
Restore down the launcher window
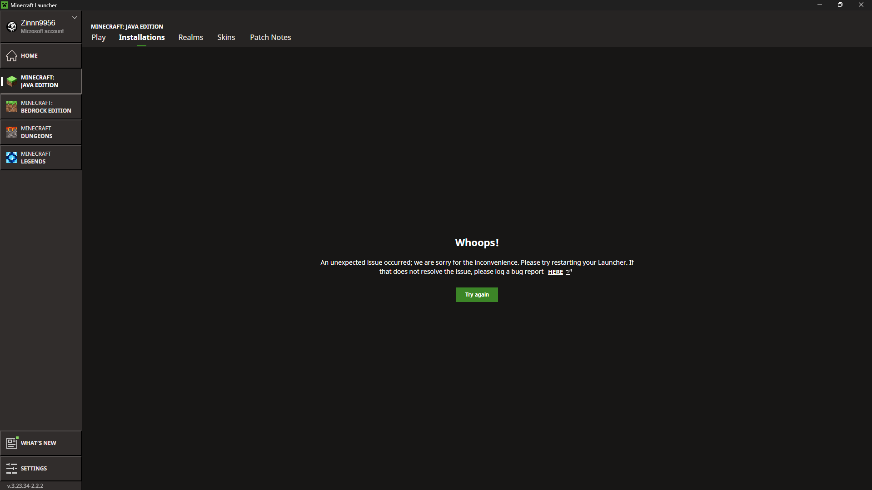click(x=840, y=5)
